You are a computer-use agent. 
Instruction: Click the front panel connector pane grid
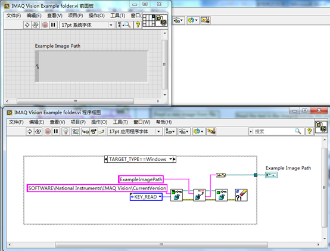tap(149, 20)
